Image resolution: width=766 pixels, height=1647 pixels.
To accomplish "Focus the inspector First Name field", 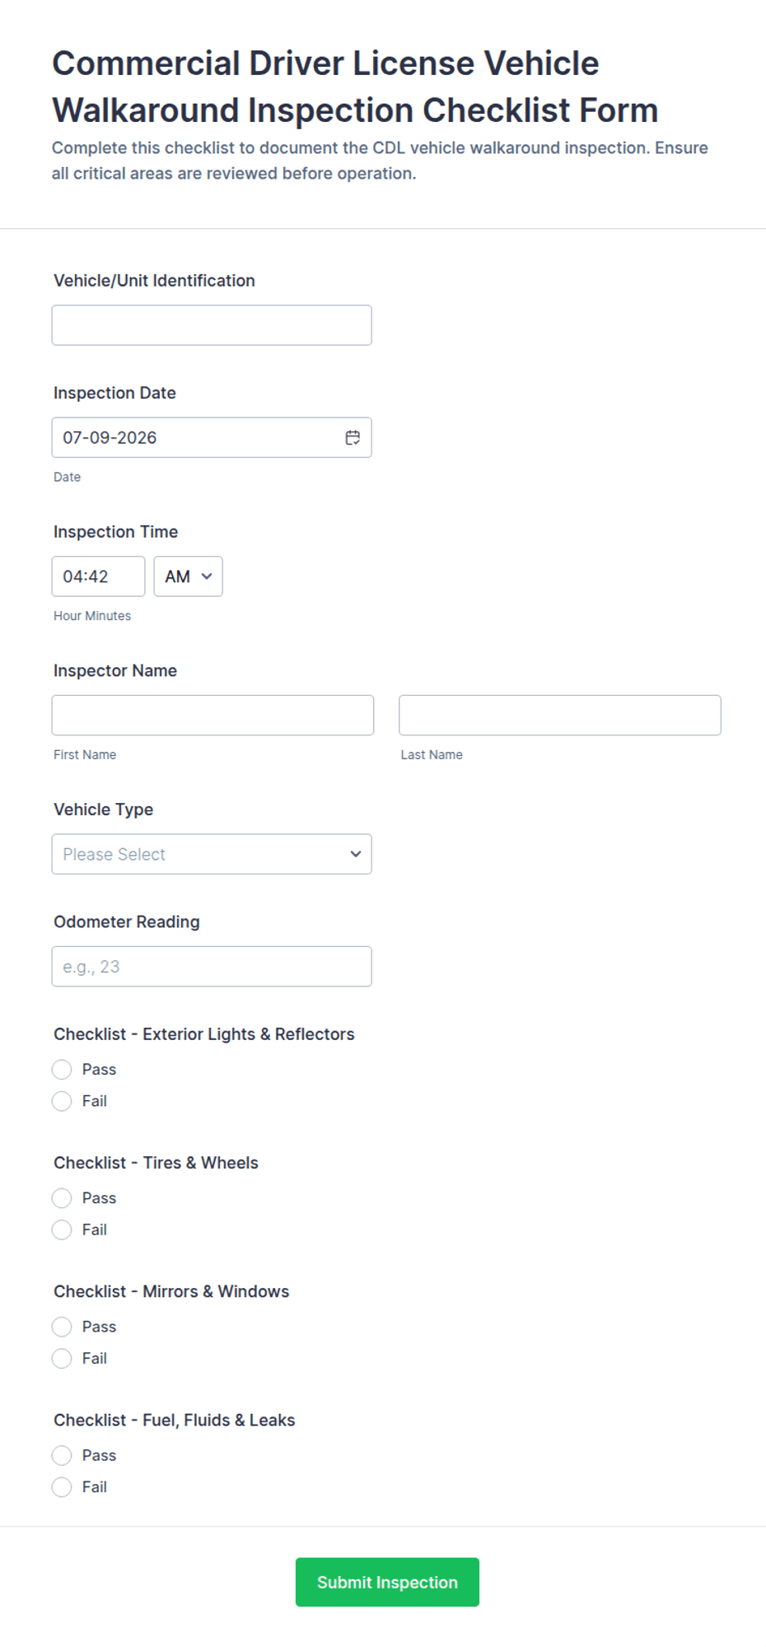I will tap(213, 715).
